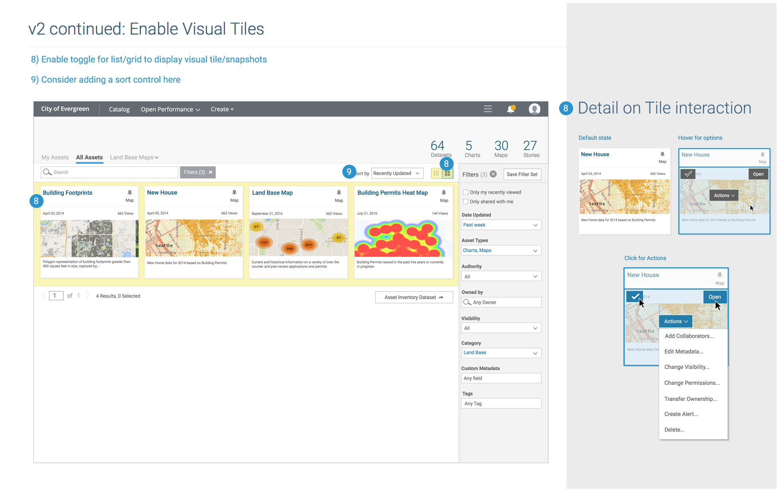The image size is (779, 490).
Task: Open the hamburger menu in header
Action: pyautogui.click(x=488, y=109)
